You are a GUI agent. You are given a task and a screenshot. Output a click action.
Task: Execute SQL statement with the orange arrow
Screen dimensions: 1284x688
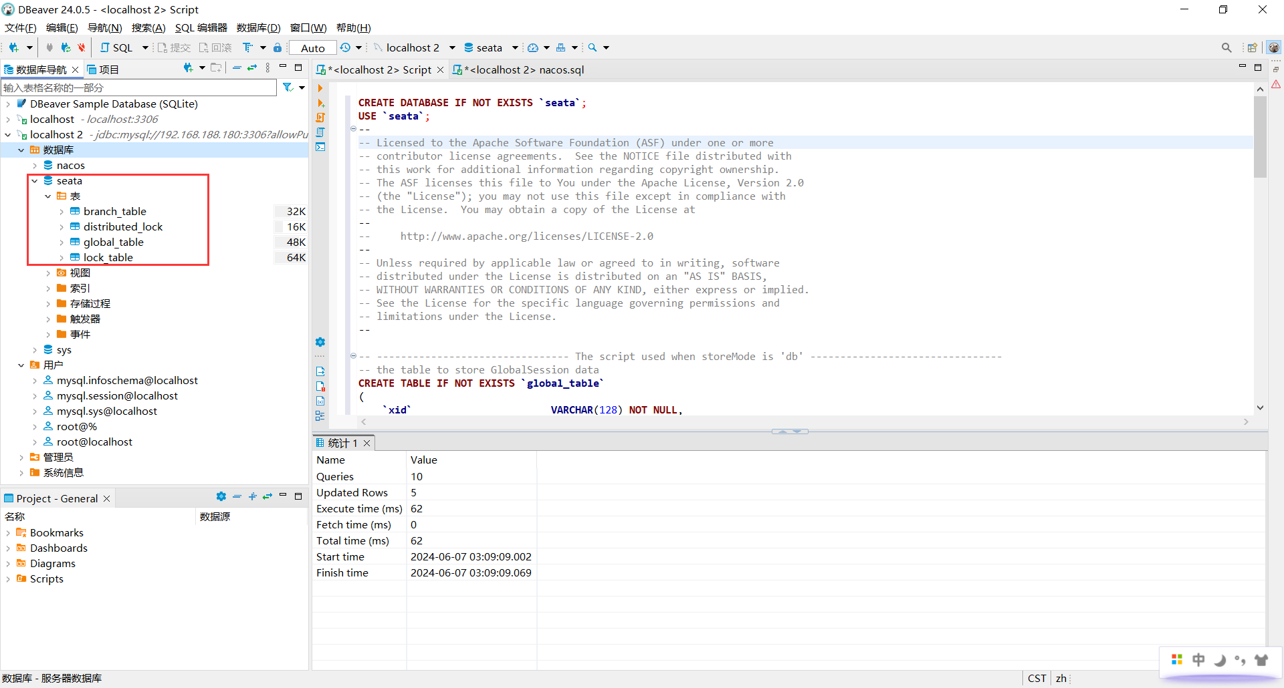point(320,88)
